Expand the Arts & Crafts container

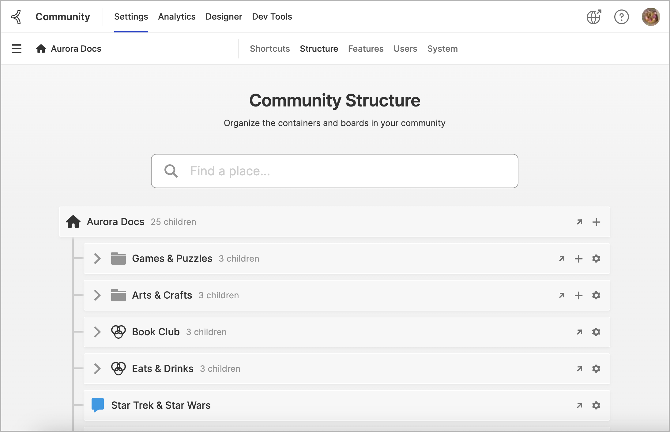(97, 295)
